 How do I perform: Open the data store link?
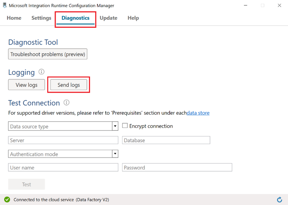(198, 113)
